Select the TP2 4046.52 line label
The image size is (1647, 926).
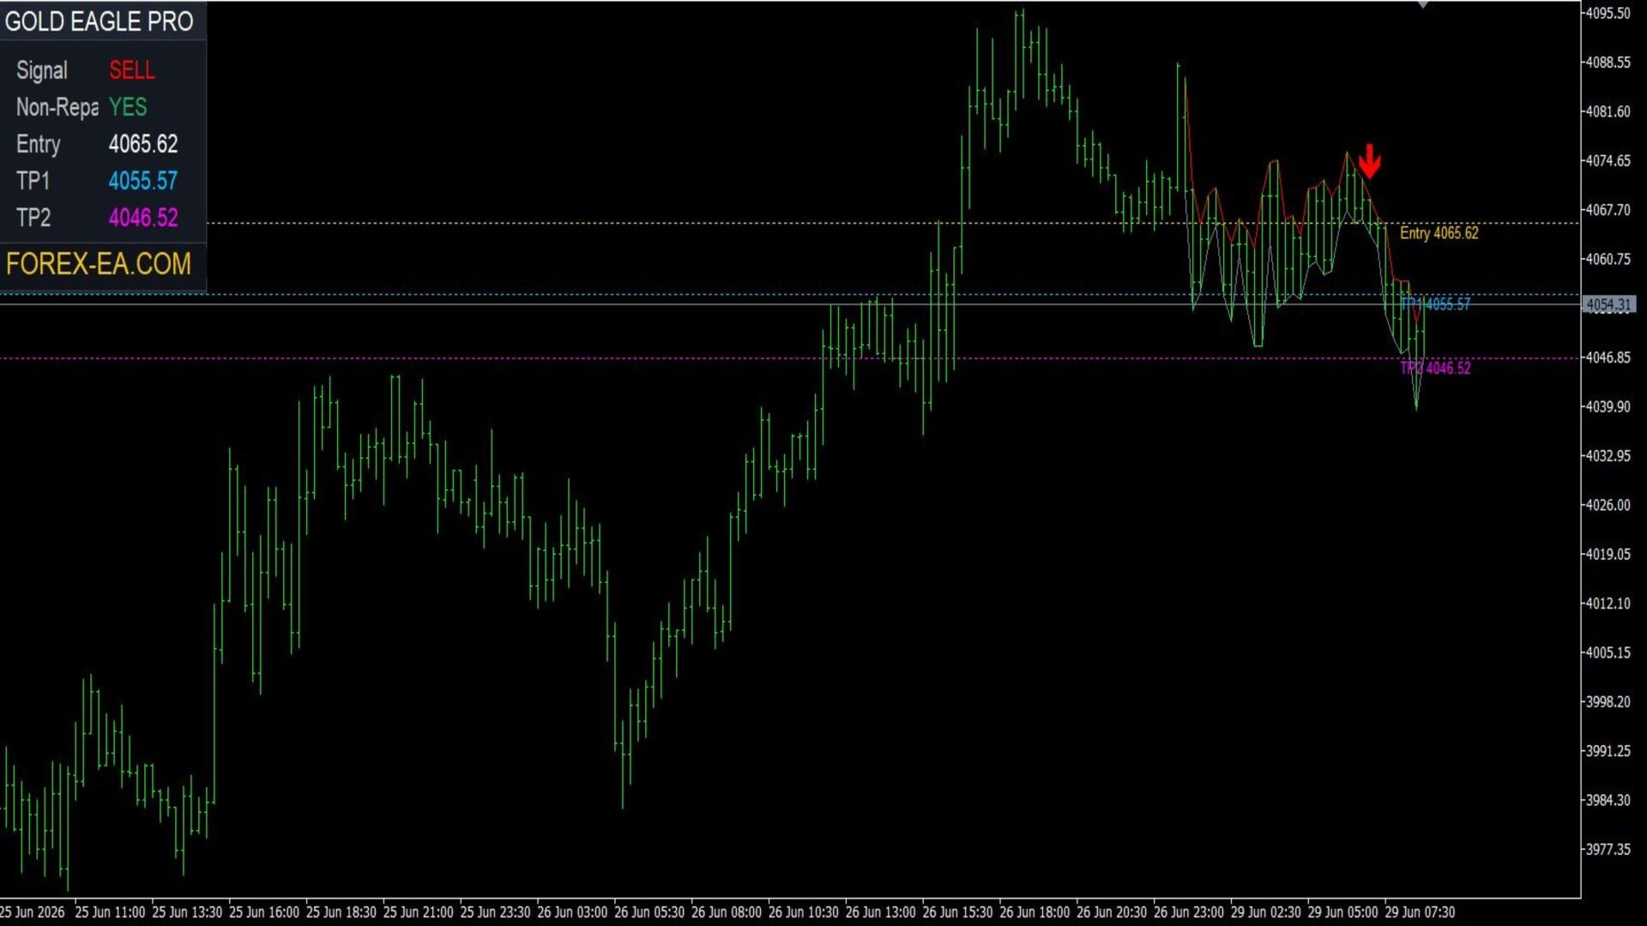(1435, 368)
